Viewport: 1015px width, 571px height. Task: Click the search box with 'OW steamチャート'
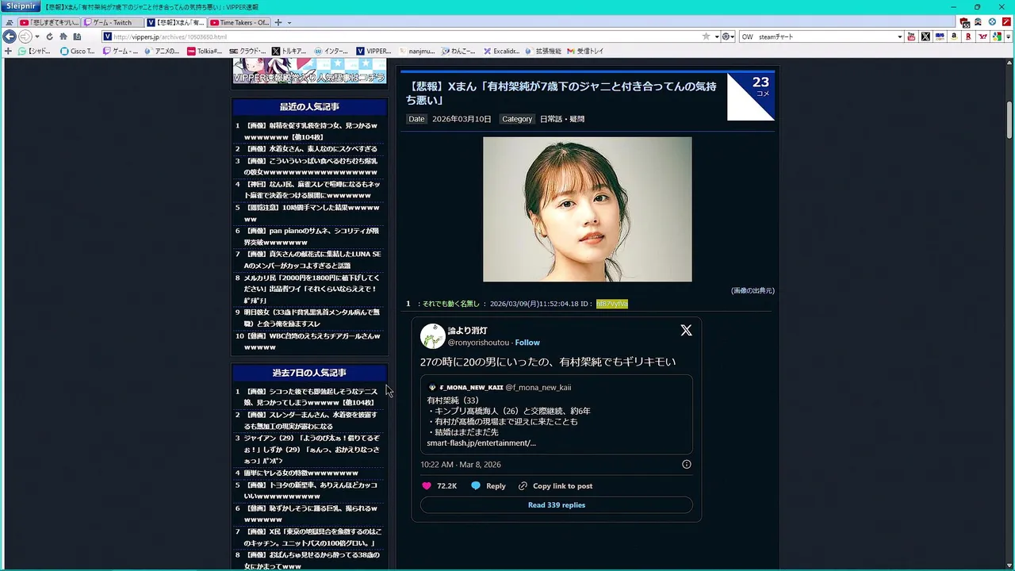[817, 36]
